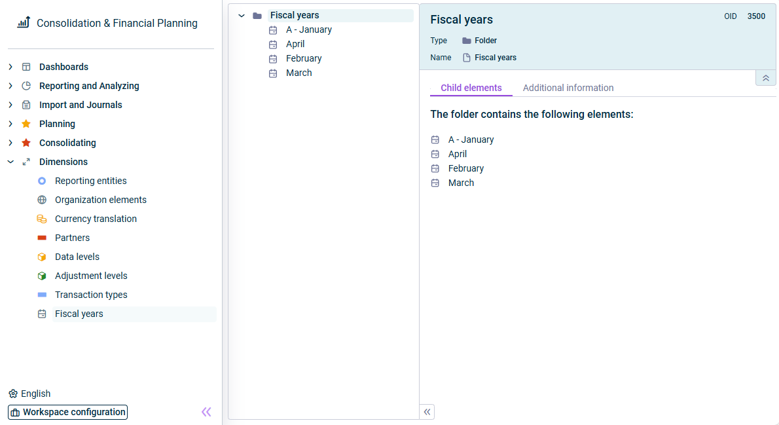Collapse the Fiscal years tree folder
This screenshot has width=779, height=425.
[x=242, y=16]
